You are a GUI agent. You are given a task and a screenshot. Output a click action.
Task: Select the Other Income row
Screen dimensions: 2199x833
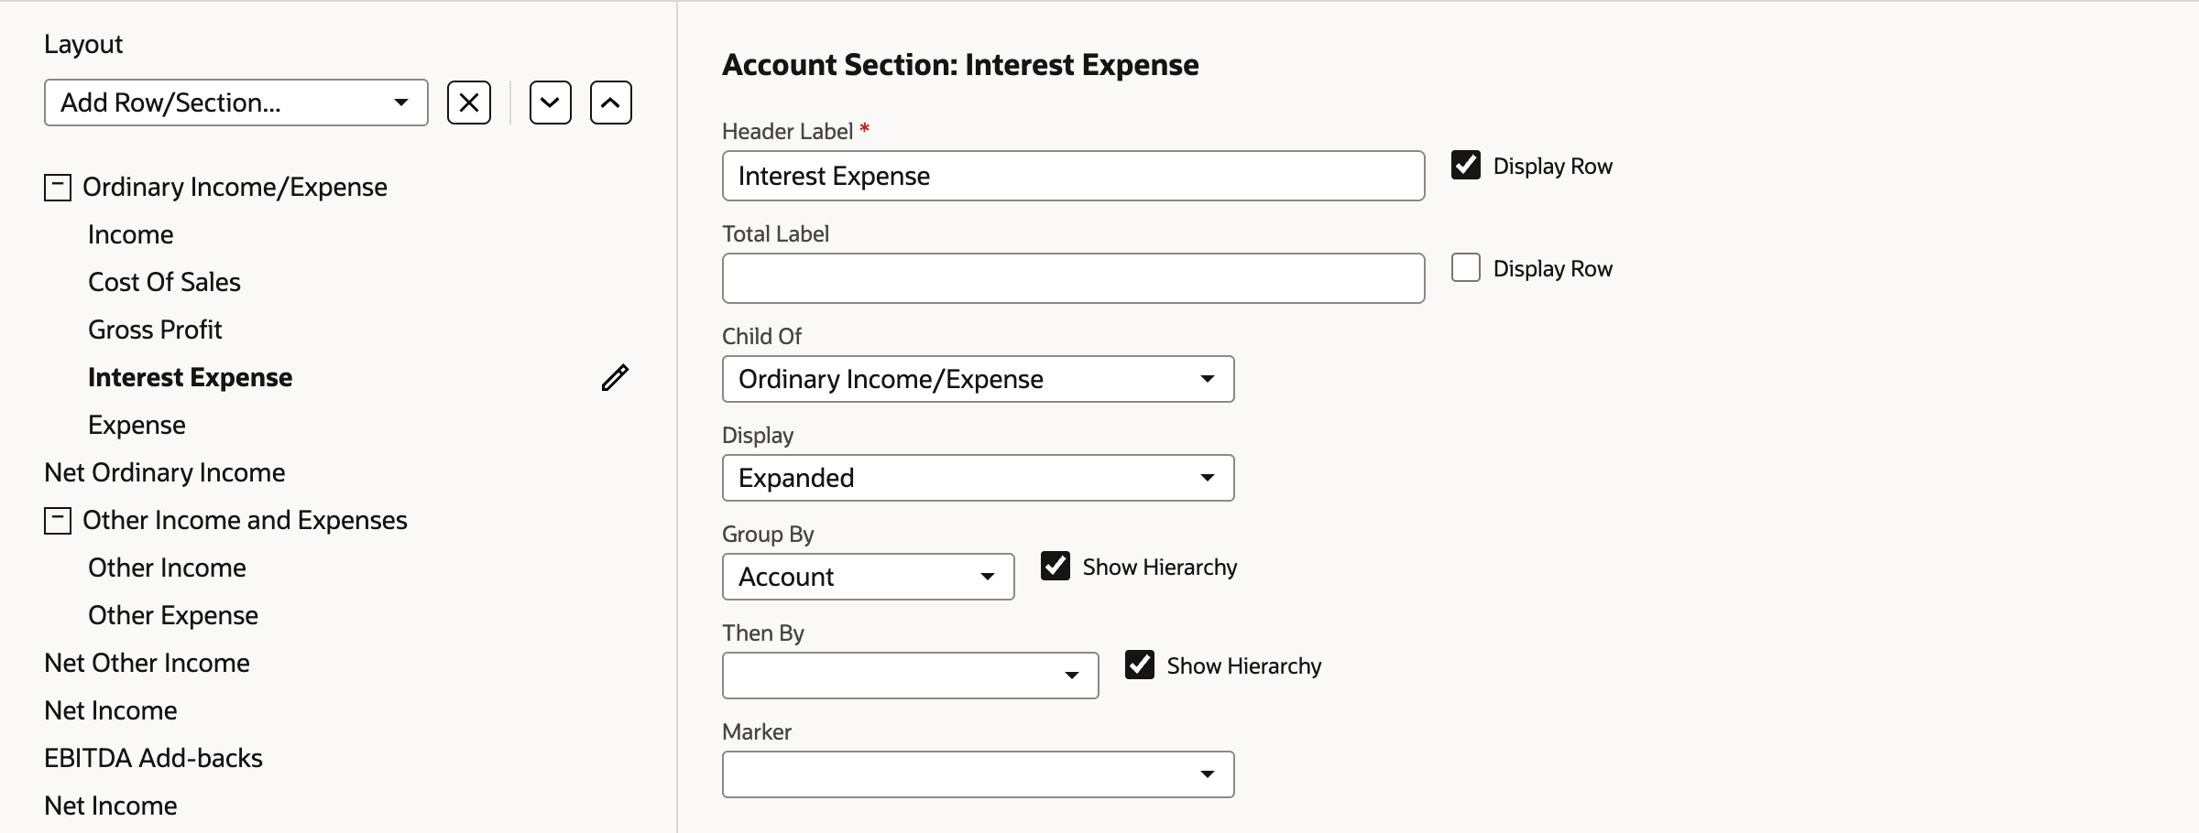coord(167,568)
